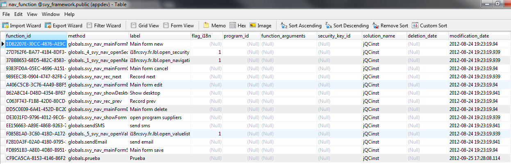Screen dimensions: 511x164
Task: Select the globals.sendEmail method cell
Action: pos(98,142)
